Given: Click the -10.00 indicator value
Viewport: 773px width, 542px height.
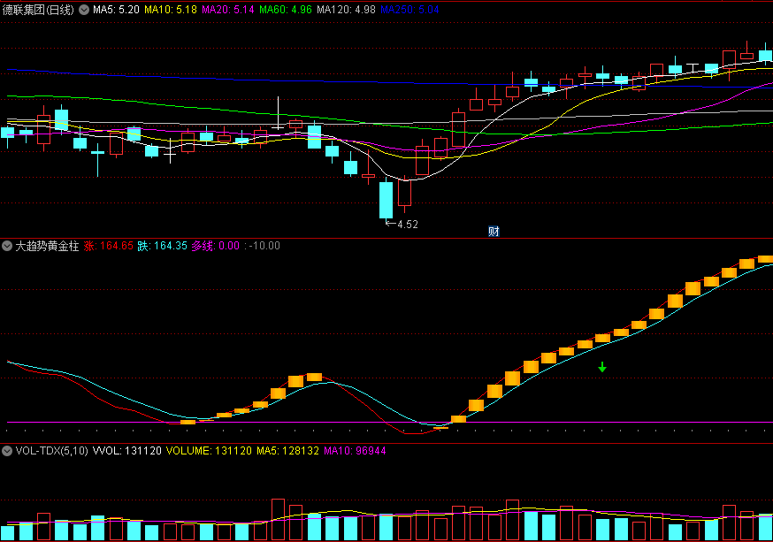Looking at the screenshot, I should [x=264, y=246].
